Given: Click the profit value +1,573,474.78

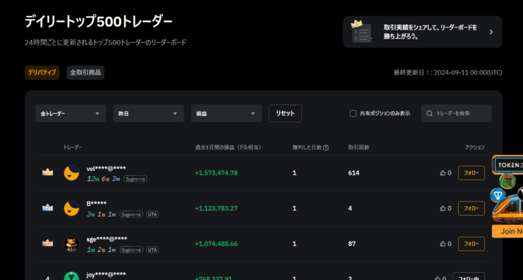Looking at the screenshot, I should click(x=216, y=173).
